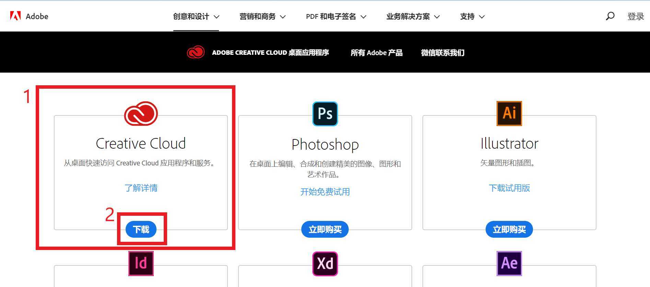Open 微信联系我们 tab
Viewport: 650px width, 287px height.
[x=443, y=52]
